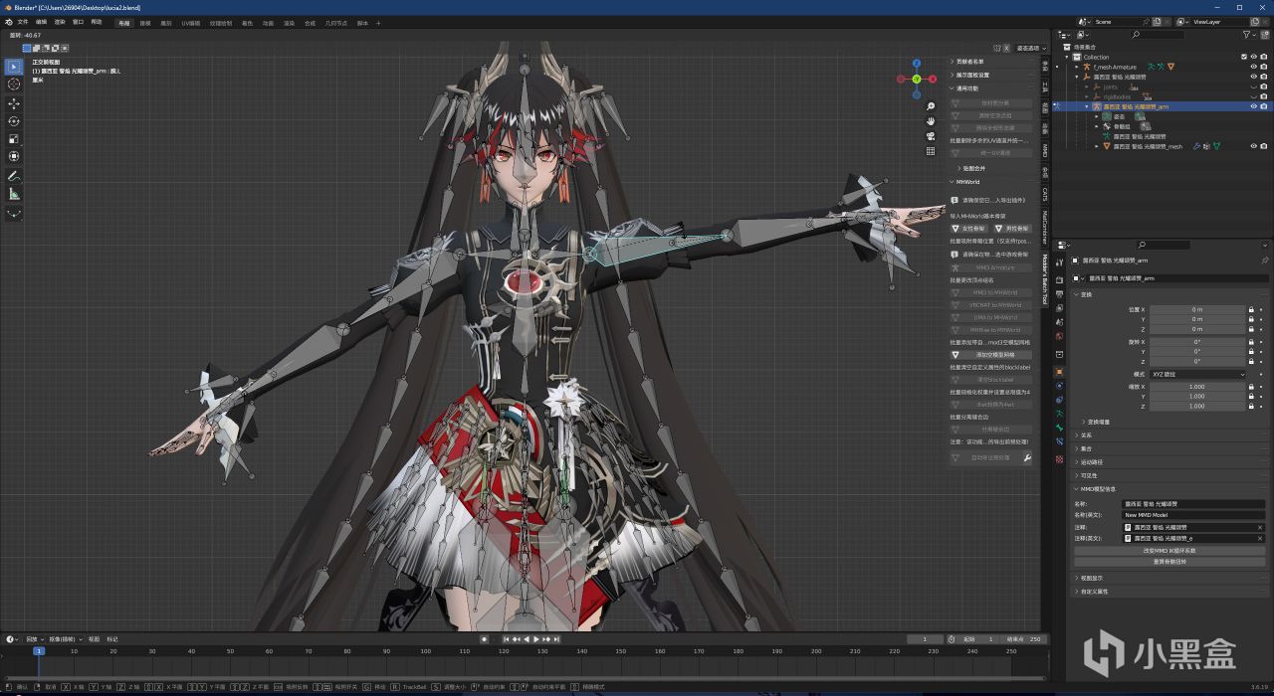Click the zoom magnifier icon in viewport
Viewport: 1274px width, 696px height.
click(x=931, y=106)
